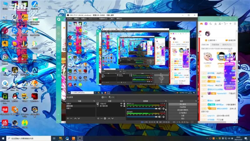Click the mixer panel vertical scrollbar
250x141 pixels.
coord(167,111)
